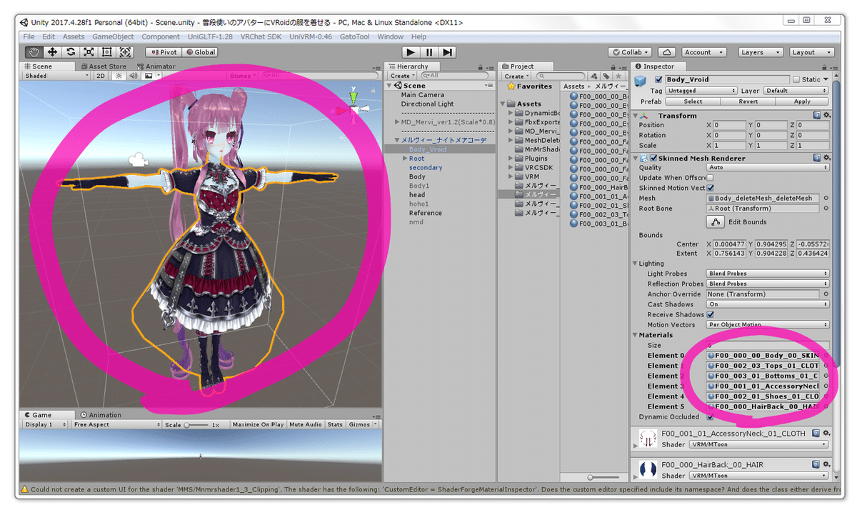Select the Hand tool in the toolbar
857x515 pixels.
[x=34, y=52]
